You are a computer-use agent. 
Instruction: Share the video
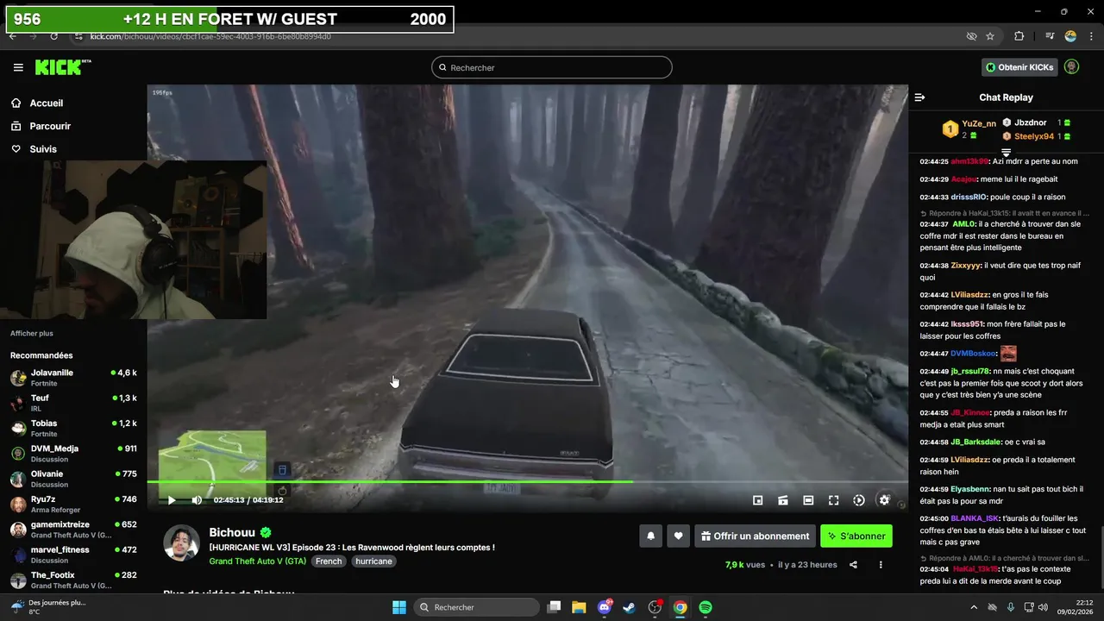pyautogui.click(x=853, y=565)
